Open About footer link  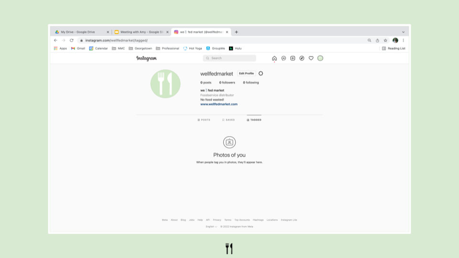click(174, 220)
